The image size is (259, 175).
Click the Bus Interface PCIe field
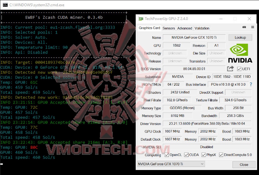coord(228,84)
